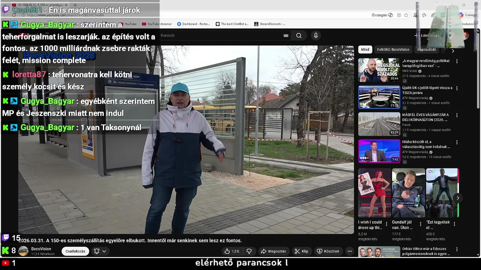Dislike the video with thumbs down

(249, 251)
